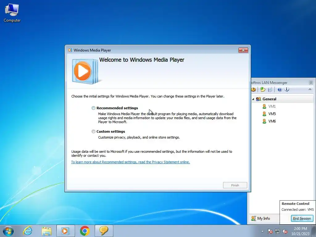Close the Windows Media Player dialog
316x237 pixels.
[x=243, y=50]
